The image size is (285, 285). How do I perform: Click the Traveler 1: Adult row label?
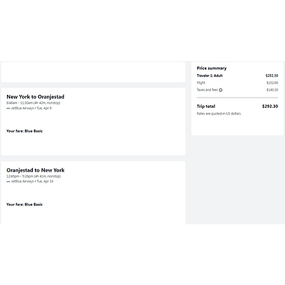pyautogui.click(x=210, y=75)
